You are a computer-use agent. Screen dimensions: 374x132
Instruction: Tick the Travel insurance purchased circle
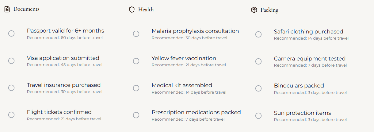tap(11, 88)
